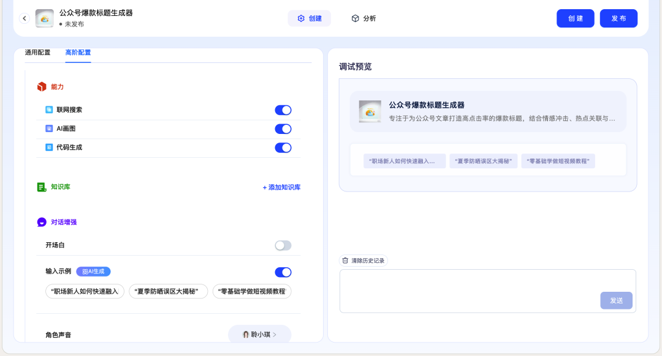Click the 代码生成 capability icon
The width and height of the screenshot is (662, 356).
pyautogui.click(x=50, y=147)
